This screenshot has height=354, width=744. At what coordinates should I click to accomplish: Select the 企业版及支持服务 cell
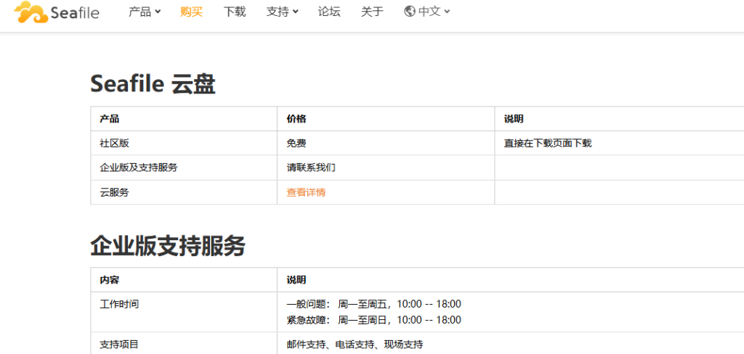tap(184, 168)
